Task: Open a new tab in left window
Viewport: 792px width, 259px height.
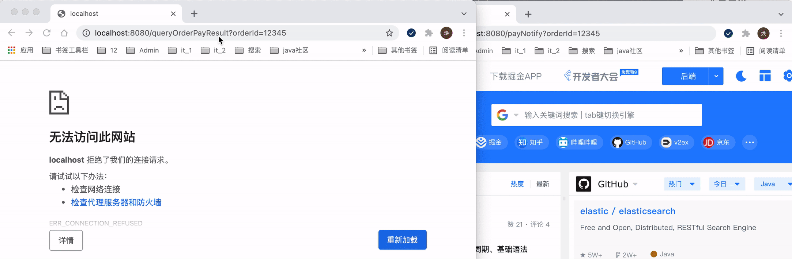Action: (194, 14)
